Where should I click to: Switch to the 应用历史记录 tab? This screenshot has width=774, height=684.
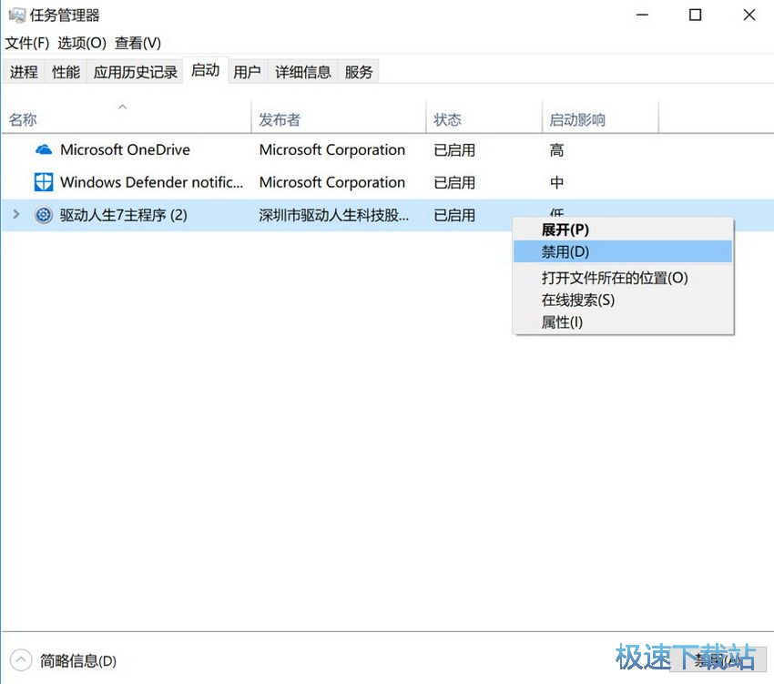tap(136, 72)
